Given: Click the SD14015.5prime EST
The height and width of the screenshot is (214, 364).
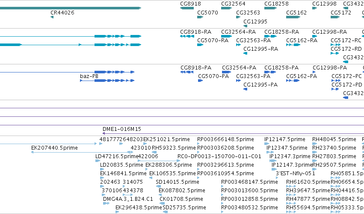Looking at the screenshot, I should point(158,186).
